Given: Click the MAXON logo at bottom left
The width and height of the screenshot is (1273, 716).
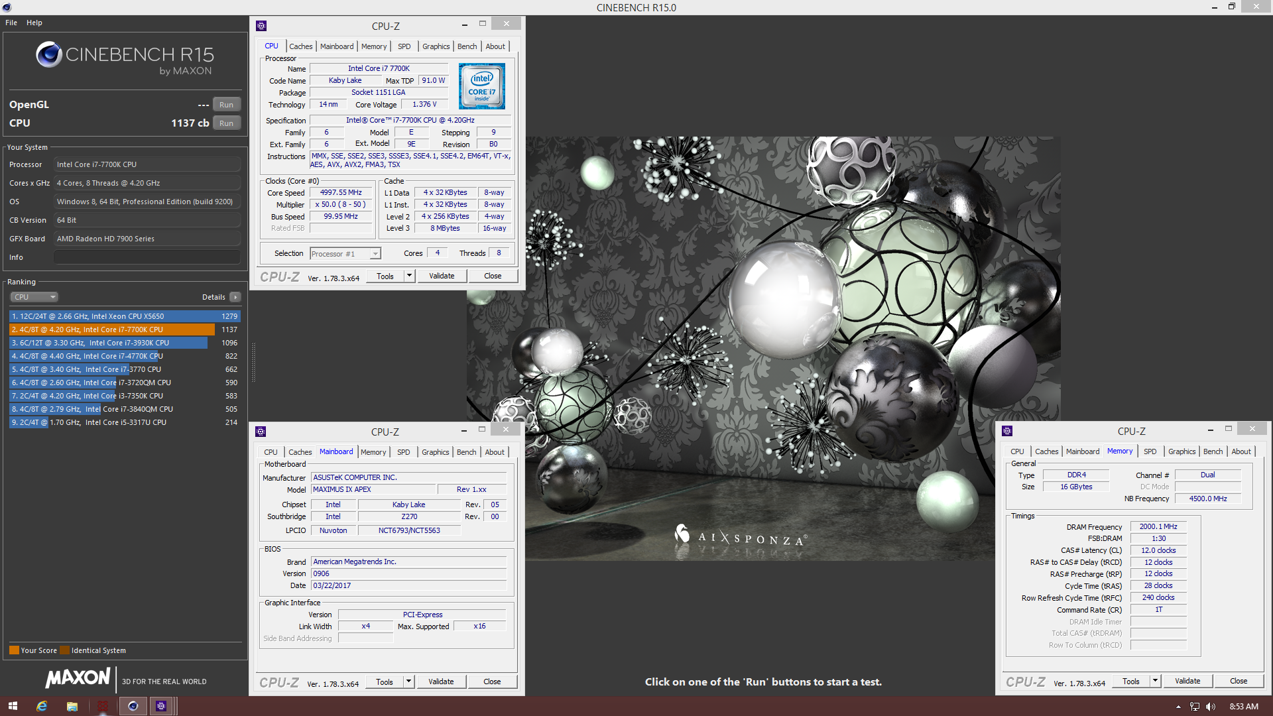Looking at the screenshot, I should [x=78, y=678].
